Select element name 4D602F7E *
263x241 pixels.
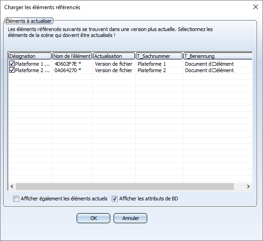pyautogui.click(x=68, y=64)
